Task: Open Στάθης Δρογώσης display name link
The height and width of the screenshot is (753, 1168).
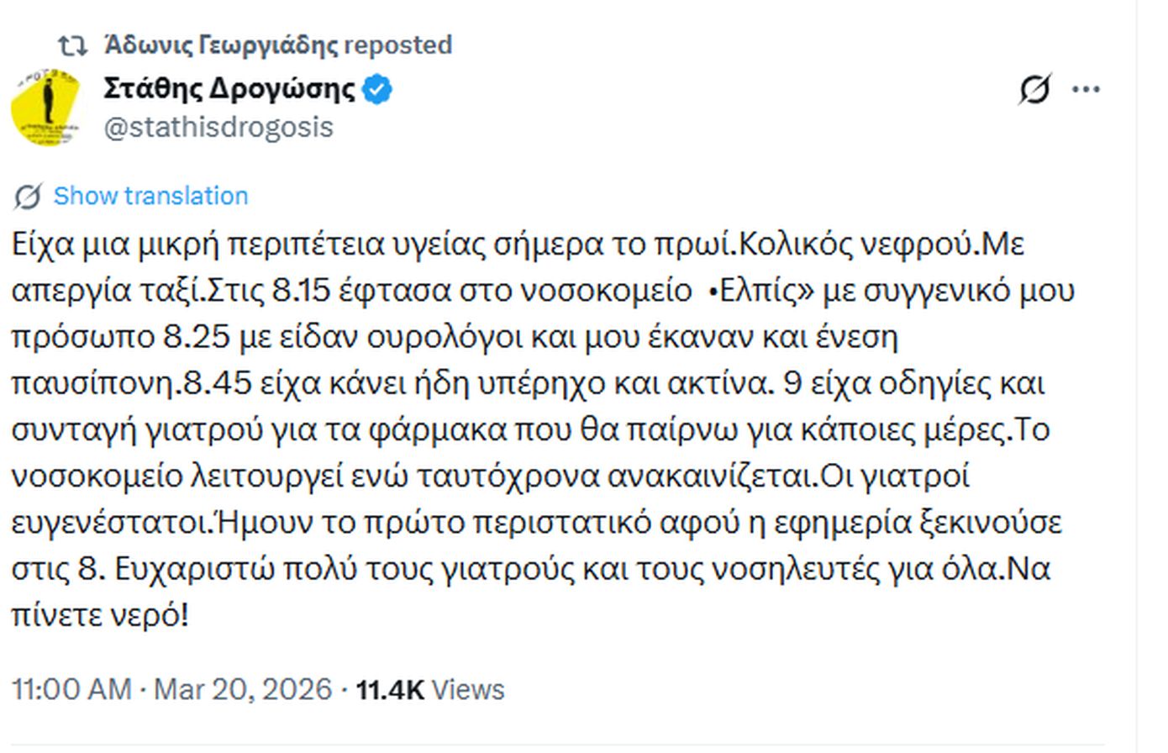Action: (x=229, y=88)
